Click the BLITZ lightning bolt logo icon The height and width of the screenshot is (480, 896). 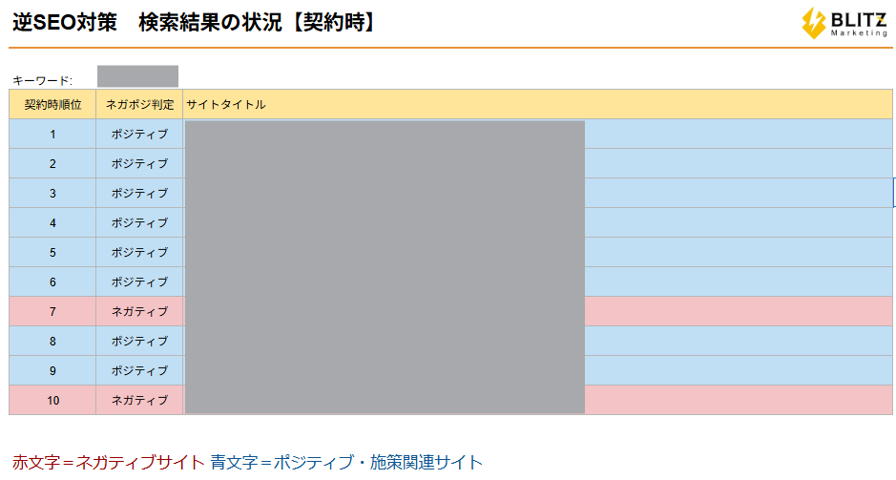pos(813,23)
